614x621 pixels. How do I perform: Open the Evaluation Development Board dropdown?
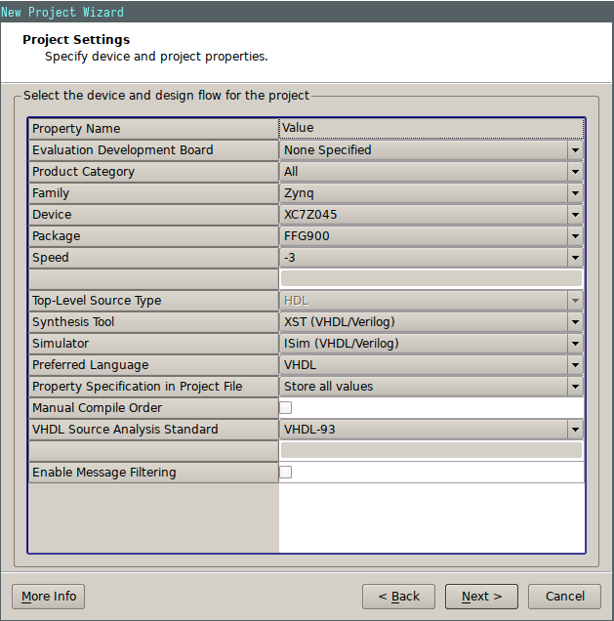point(431,150)
